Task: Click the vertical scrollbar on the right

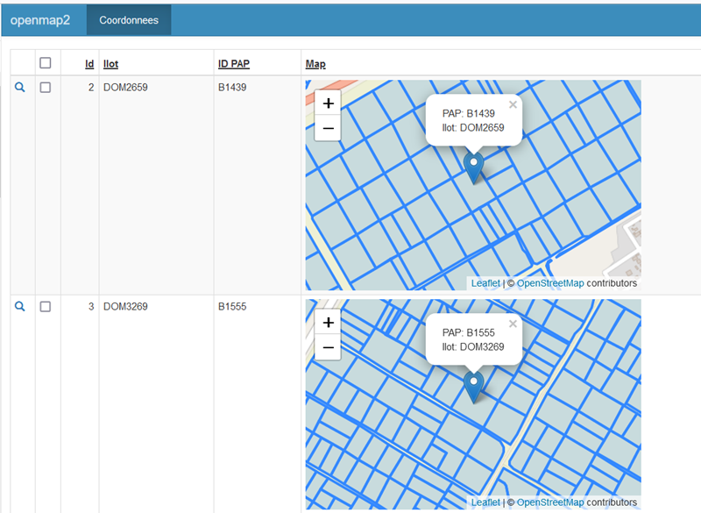Action: (x=696, y=263)
